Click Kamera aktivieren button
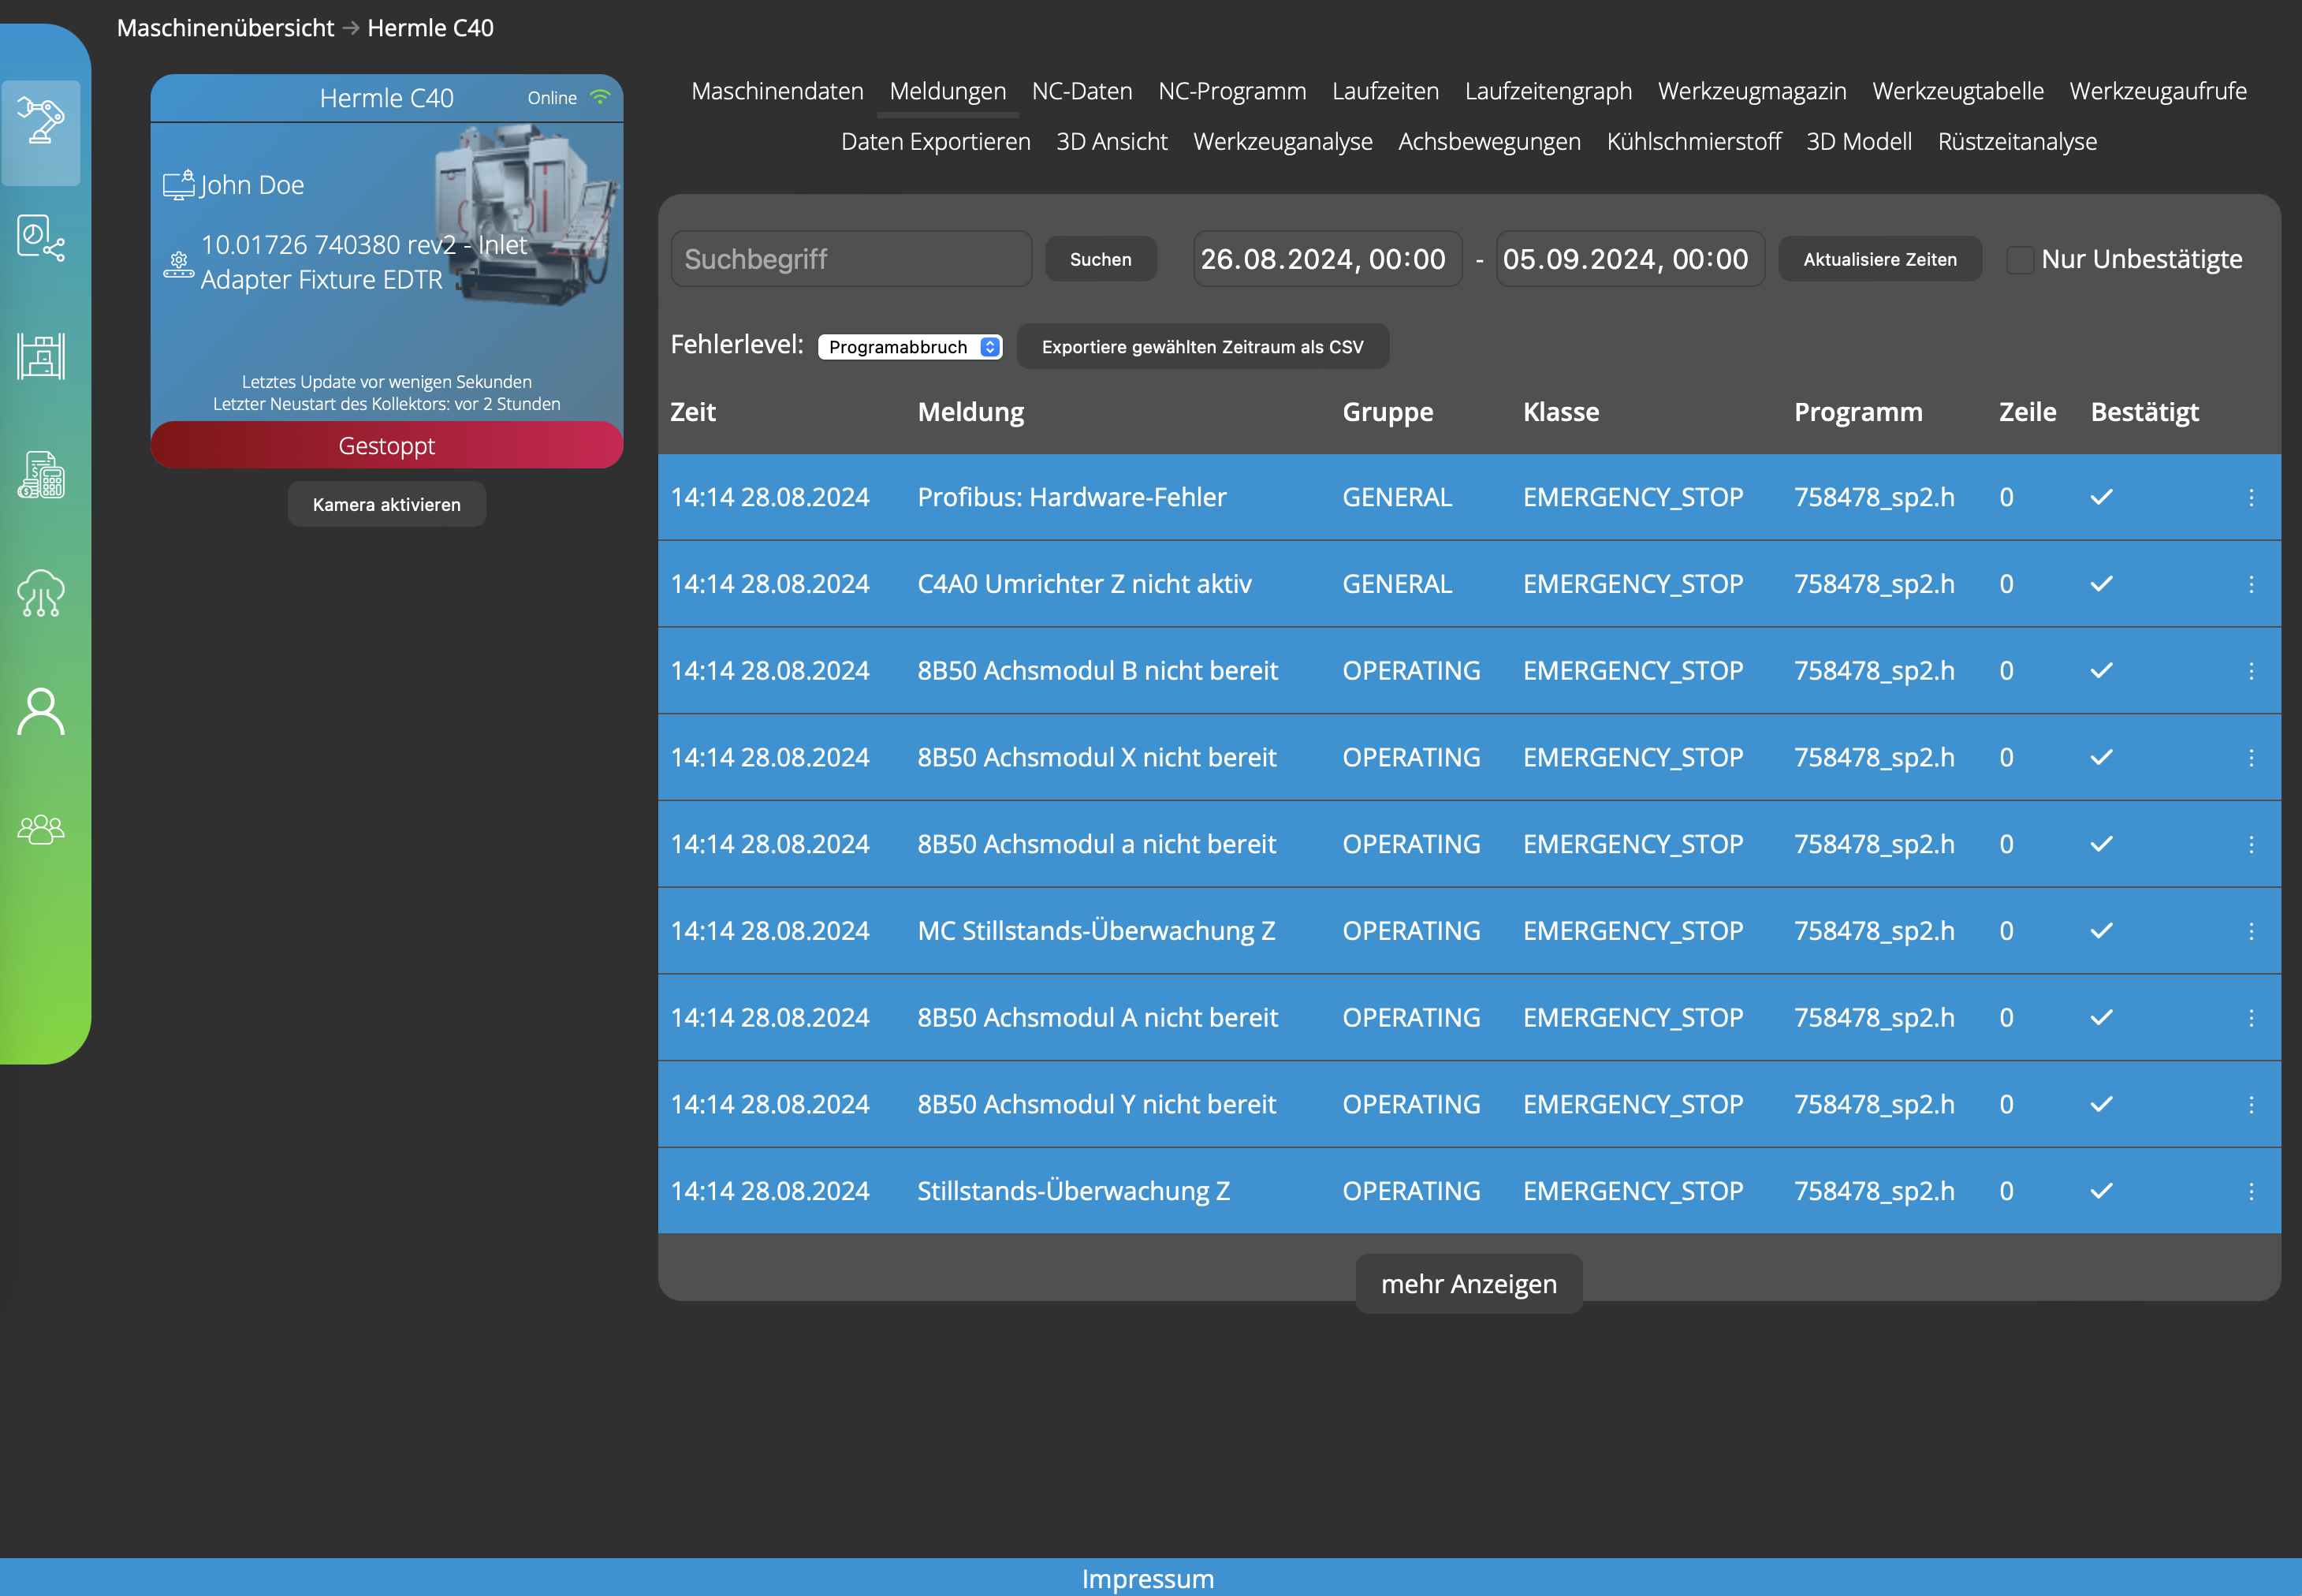The height and width of the screenshot is (1596, 2302). point(387,505)
